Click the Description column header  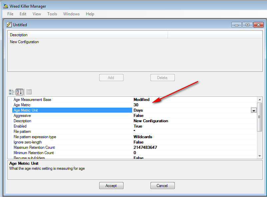(x=88, y=35)
